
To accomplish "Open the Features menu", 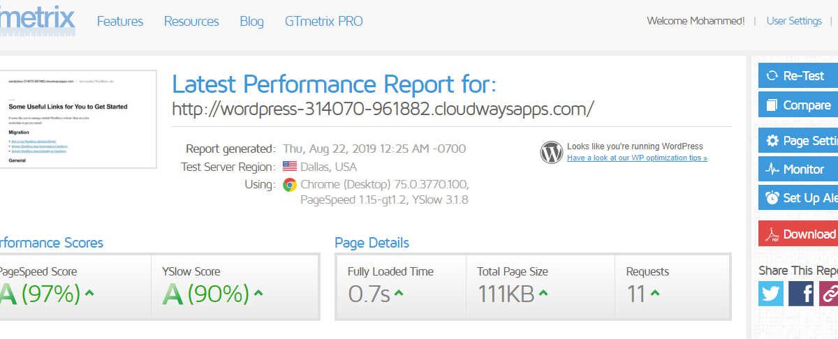I will pos(120,22).
